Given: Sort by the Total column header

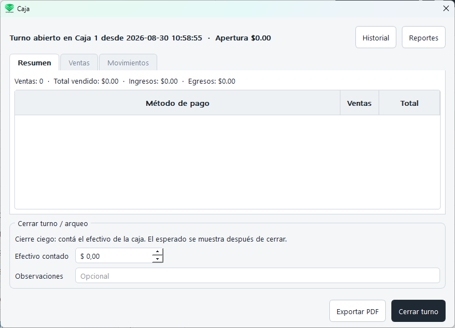Looking at the screenshot, I should (409, 103).
